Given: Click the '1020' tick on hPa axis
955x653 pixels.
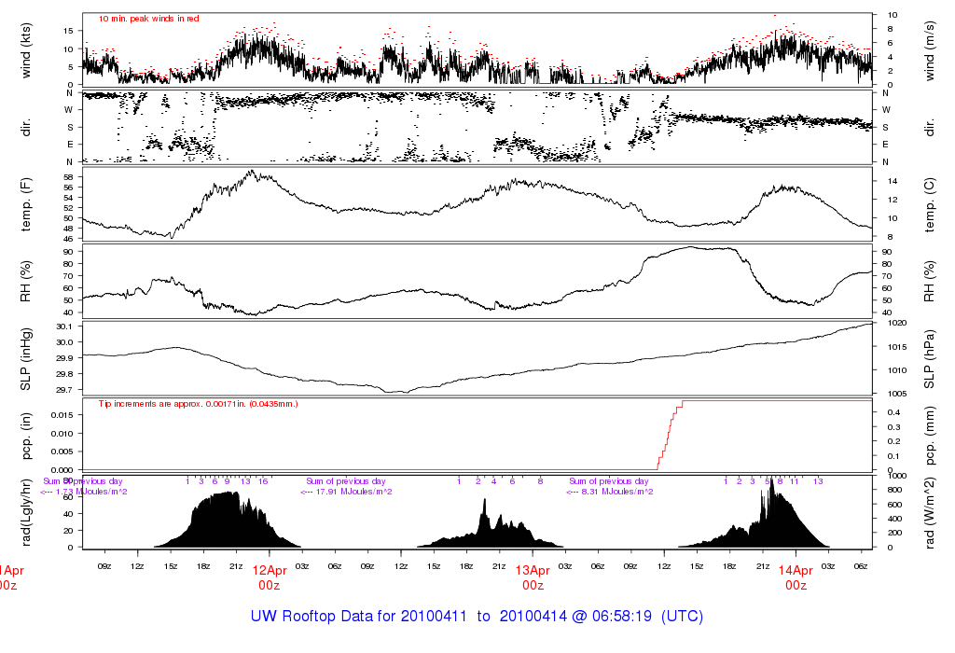Looking at the screenshot, I should 898,324.
